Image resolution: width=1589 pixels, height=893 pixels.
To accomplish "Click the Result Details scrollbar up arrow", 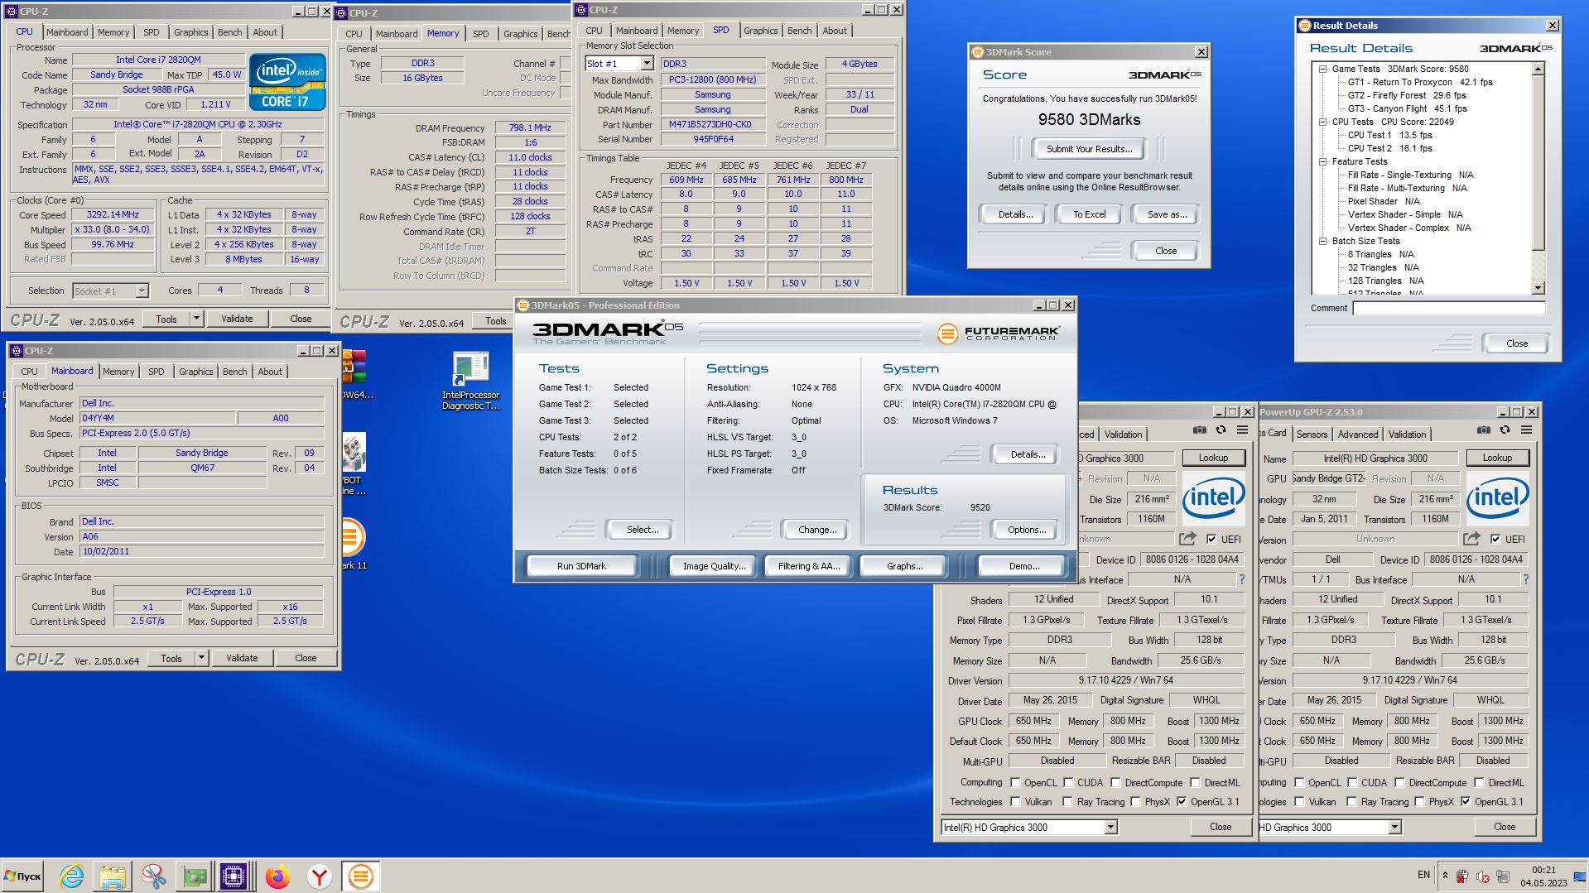I will (1538, 70).
